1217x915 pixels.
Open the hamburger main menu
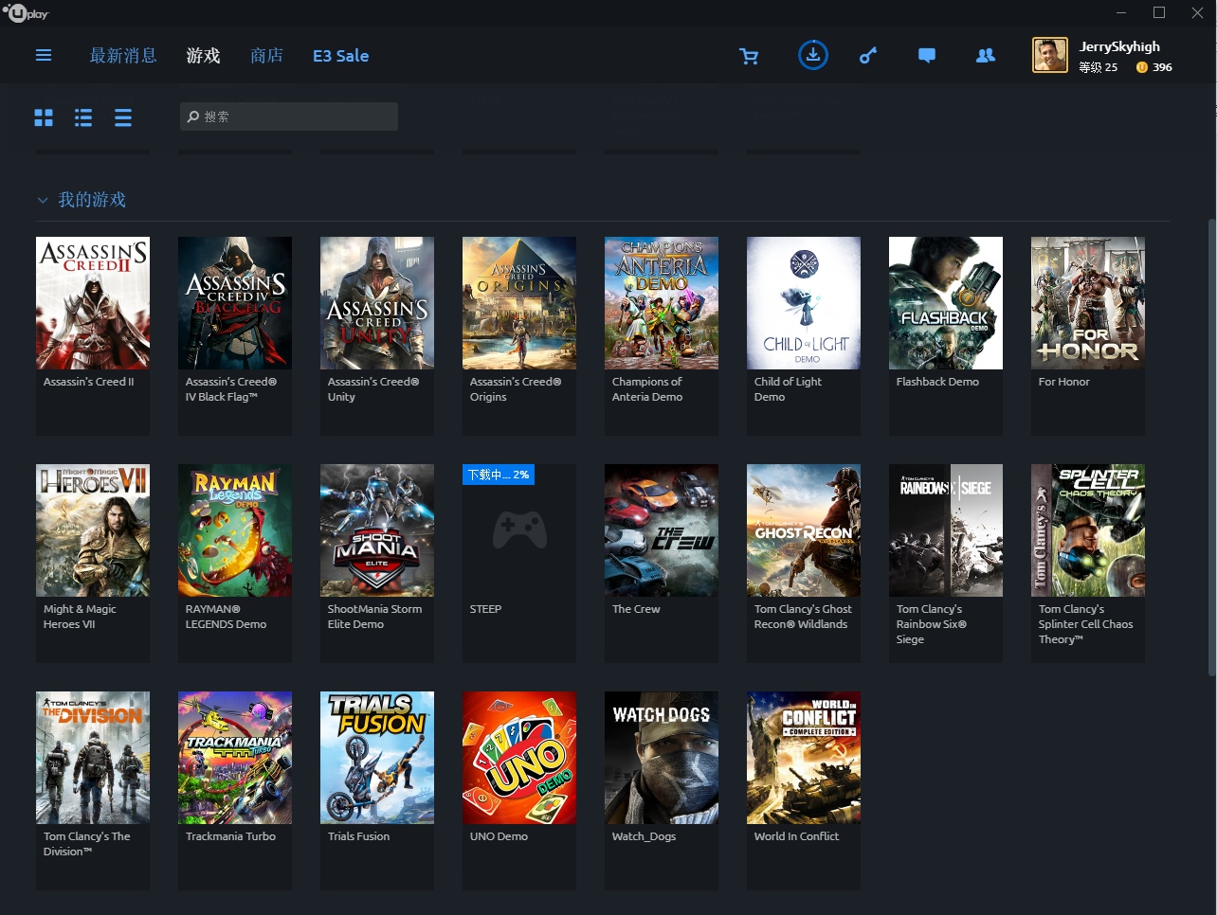pos(44,56)
